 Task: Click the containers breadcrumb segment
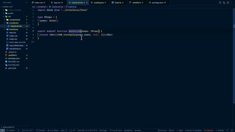pyautogui.click(x=42, y=7)
